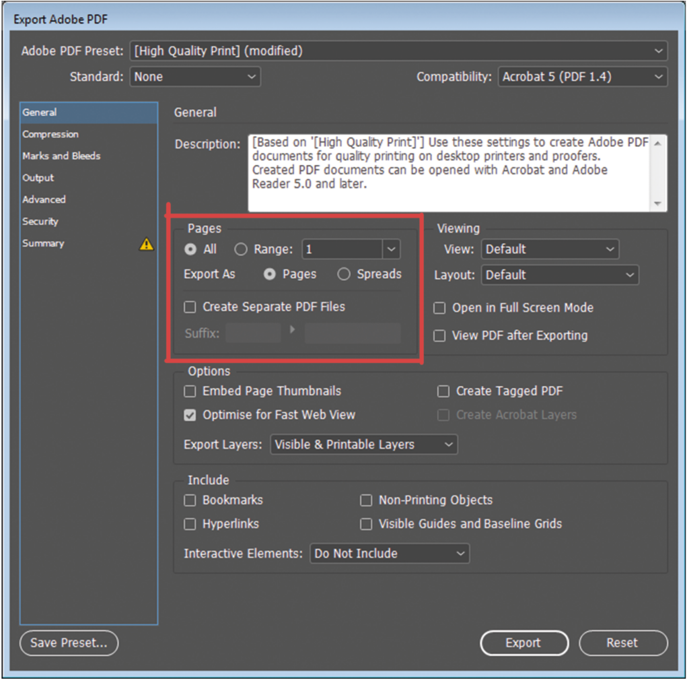This screenshot has height=685, width=689.
Task: Open the Layout dropdown in Viewing
Action: tap(560, 275)
